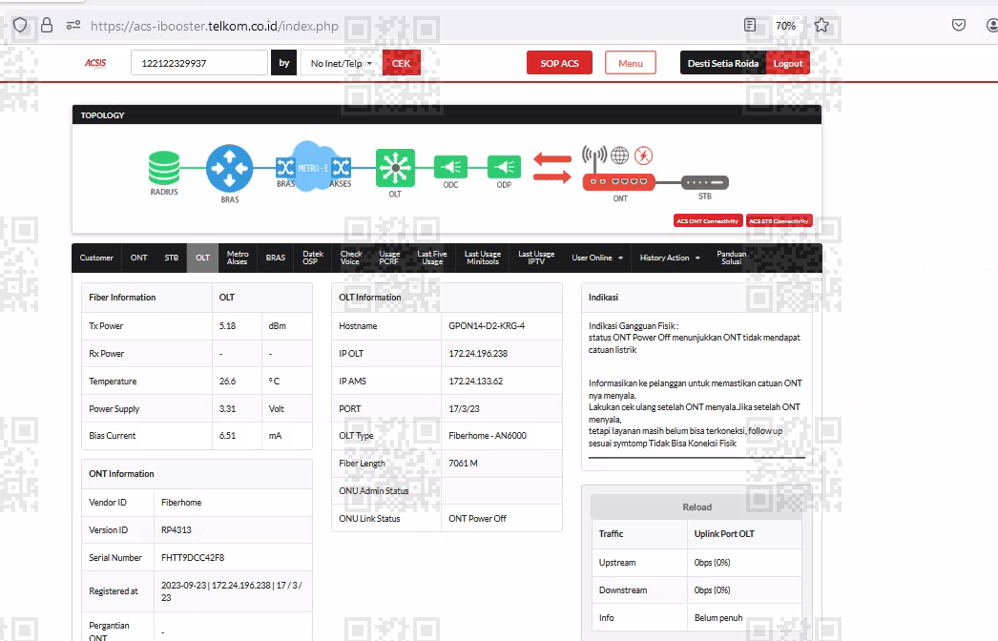Image resolution: width=998 pixels, height=641 pixels.
Task: Click the grey STB device icon
Action: 705,183
